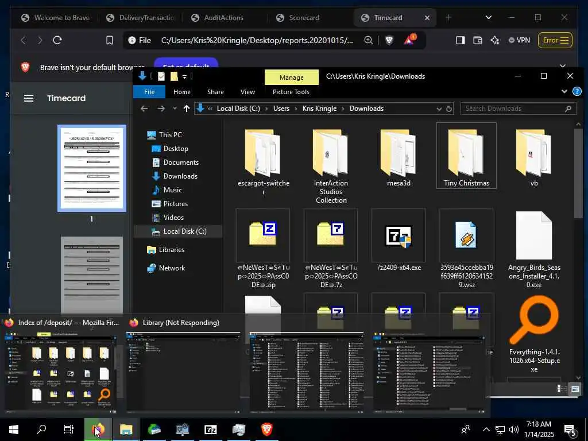
Task: Open the InterAction Studios Collection folder
Action: point(331,166)
